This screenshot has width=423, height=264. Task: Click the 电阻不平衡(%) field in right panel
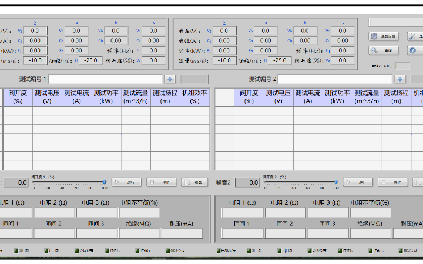[x=370, y=212]
